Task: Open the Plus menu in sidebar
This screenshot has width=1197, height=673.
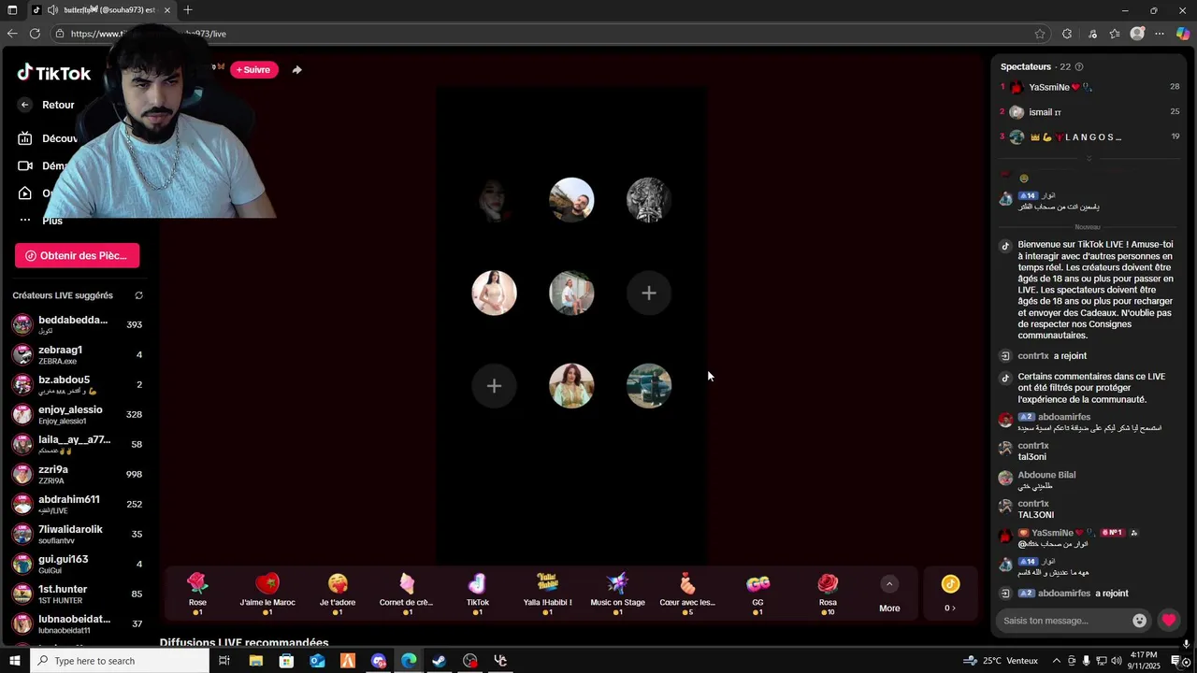Action: (40, 221)
